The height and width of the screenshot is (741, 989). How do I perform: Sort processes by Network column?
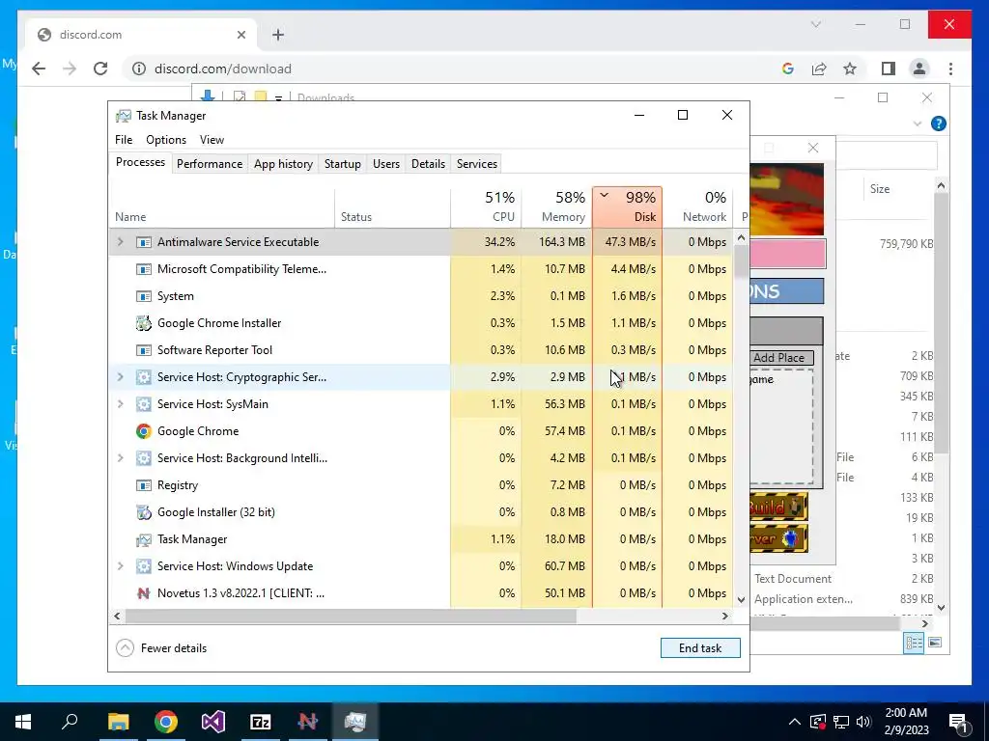tap(698, 206)
